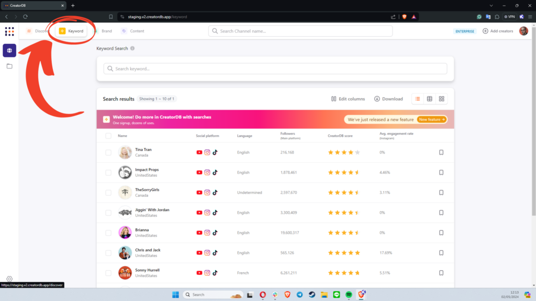This screenshot has width=536, height=301.
Task: Bookmark Jiggin' With Jordan creator
Action: coord(441,213)
